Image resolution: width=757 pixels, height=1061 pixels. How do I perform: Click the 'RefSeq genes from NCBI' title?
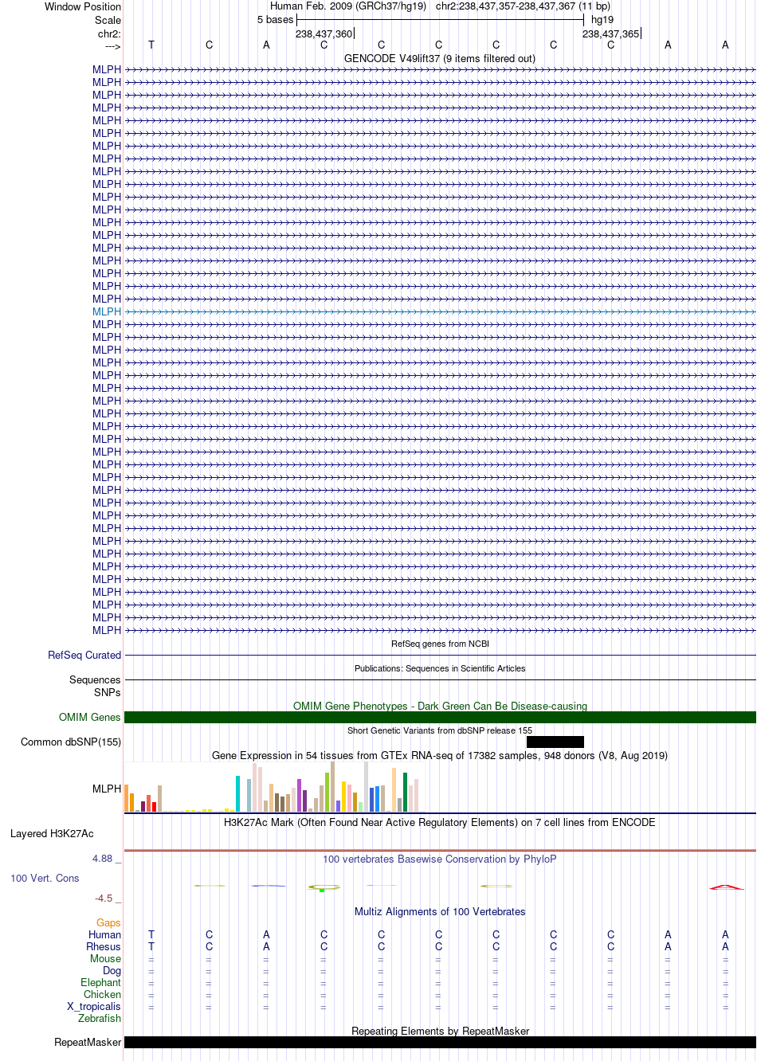pos(440,644)
